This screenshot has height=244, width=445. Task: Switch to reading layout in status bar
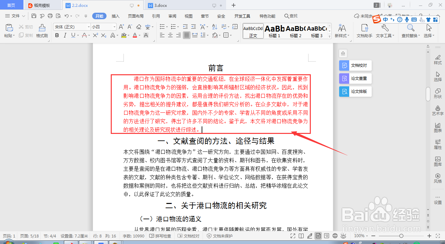(x=301, y=236)
